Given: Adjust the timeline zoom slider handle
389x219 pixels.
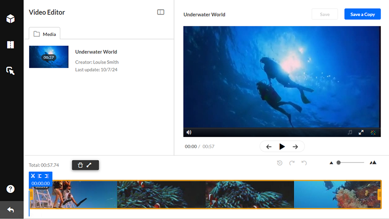Looking at the screenshot, I should [x=338, y=163].
